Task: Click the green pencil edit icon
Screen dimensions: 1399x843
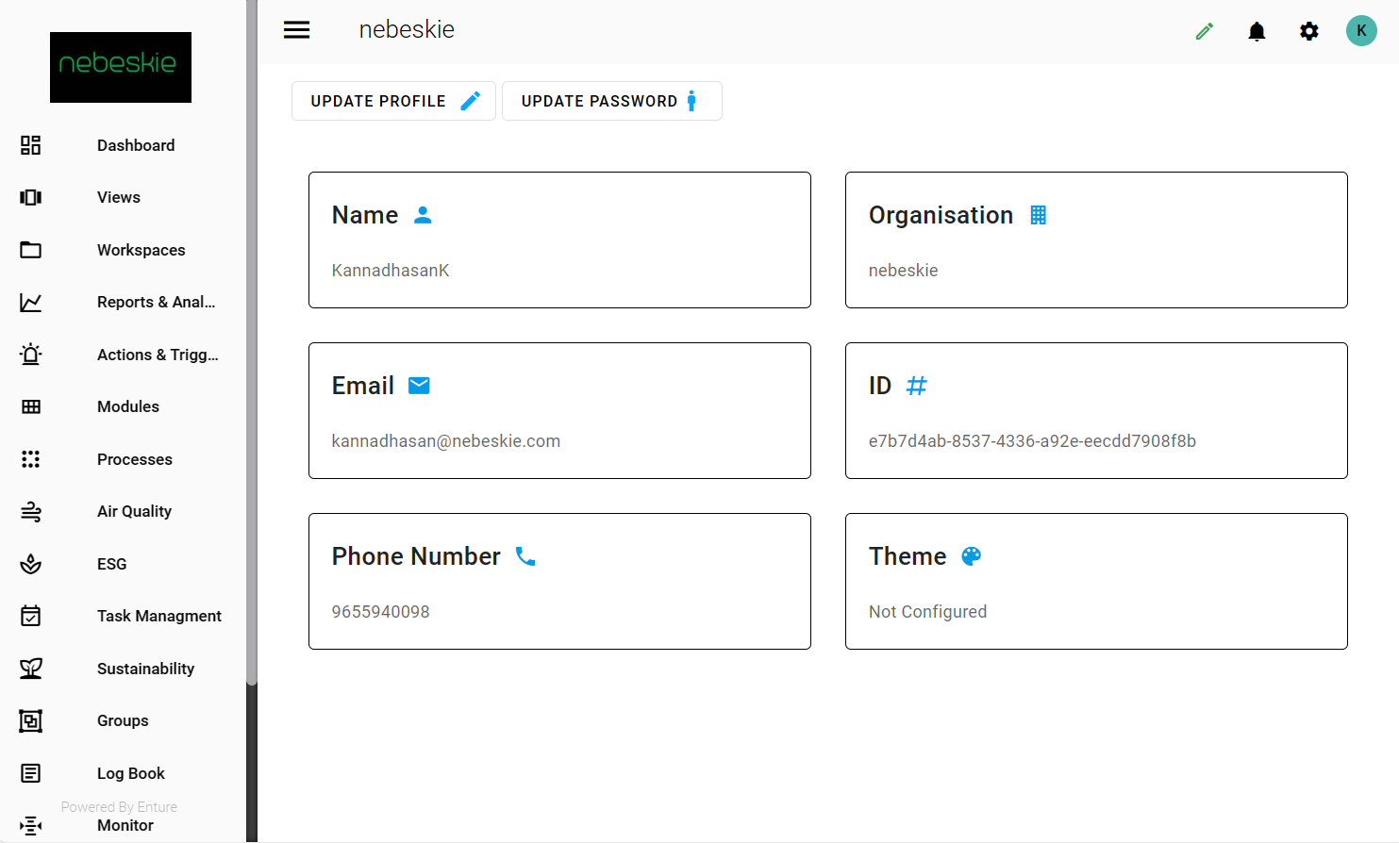Action: coord(1205,31)
